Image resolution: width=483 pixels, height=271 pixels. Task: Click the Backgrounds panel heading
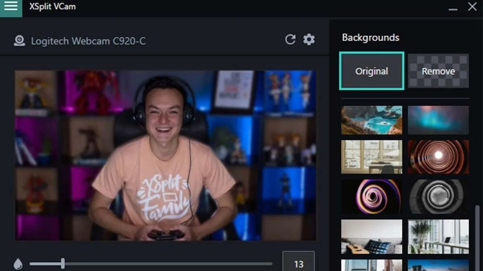click(x=370, y=38)
